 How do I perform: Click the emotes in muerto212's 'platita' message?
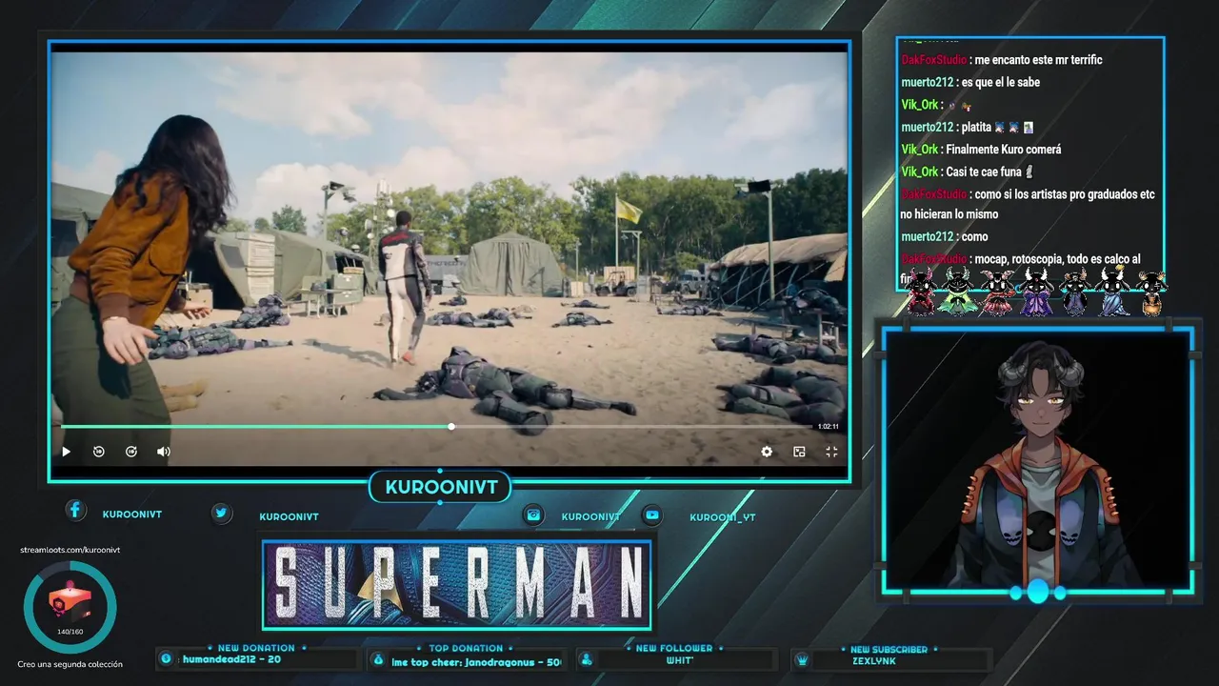coord(1013,128)
